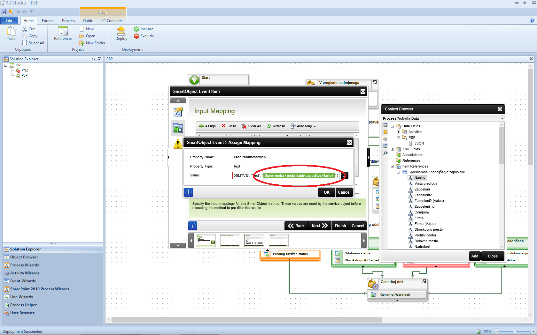Open Object Browser panel tab
This screenshot has width=537, height=335.
coord(53,257)
